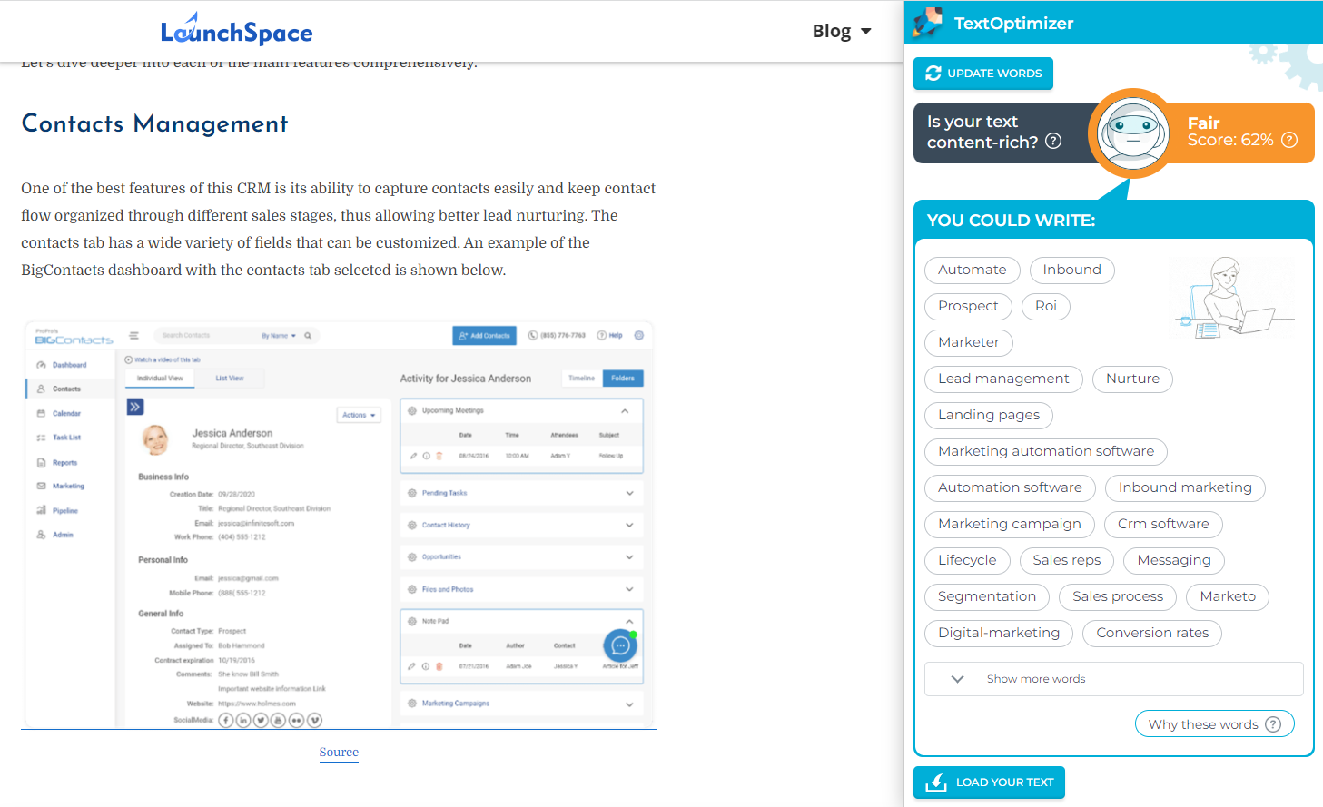Select the 'Nurture' word chip

[1133, 379]
